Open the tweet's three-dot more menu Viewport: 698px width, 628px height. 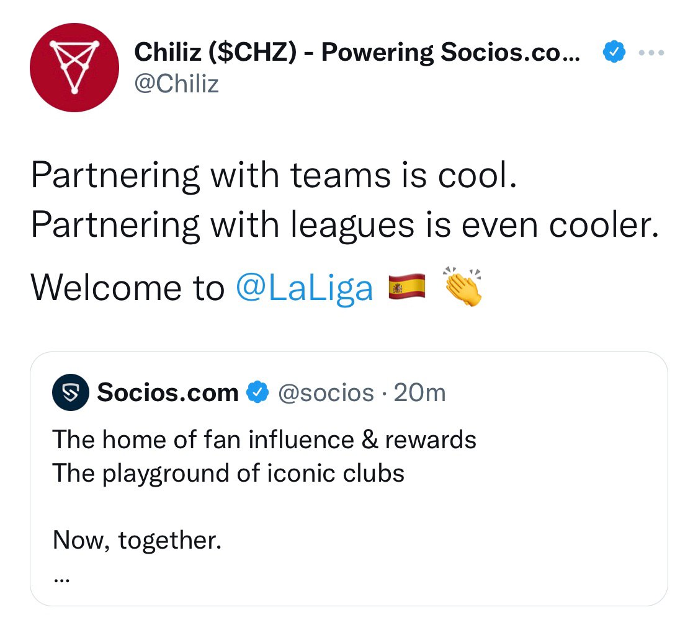(x=651, y=53)
